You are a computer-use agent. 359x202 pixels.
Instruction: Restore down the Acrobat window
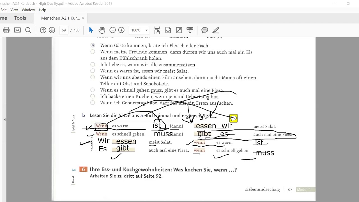(348, 3)
